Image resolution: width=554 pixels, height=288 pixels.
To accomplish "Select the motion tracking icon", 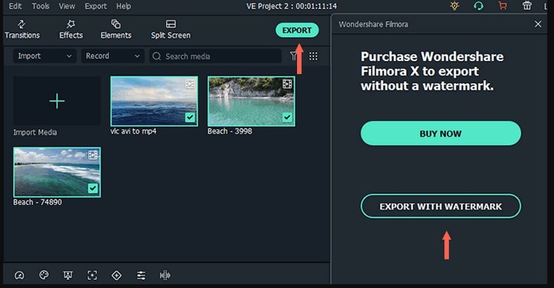I will [x=92, y=275].
